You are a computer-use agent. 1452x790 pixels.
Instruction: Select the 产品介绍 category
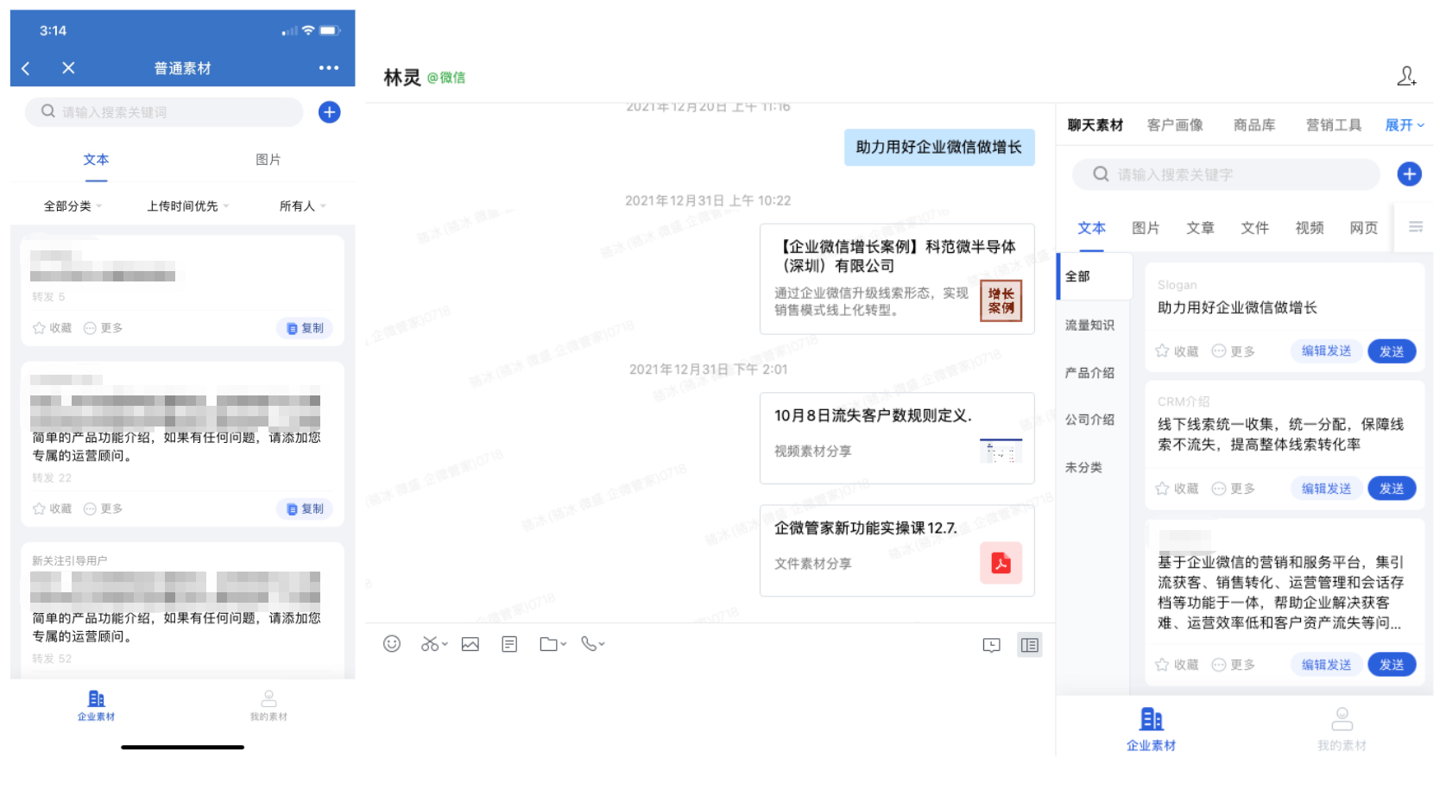[x=1089, y=373]
